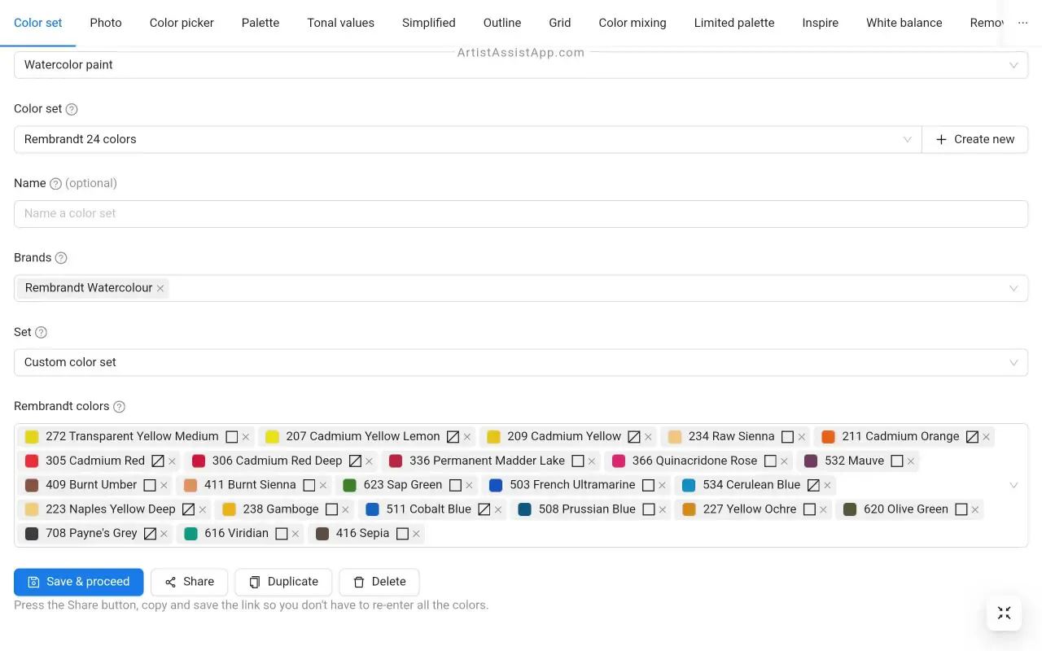Remove 336 Permanent Madder Lake tag
The image size is (1042, 651).
click(592, 461)
